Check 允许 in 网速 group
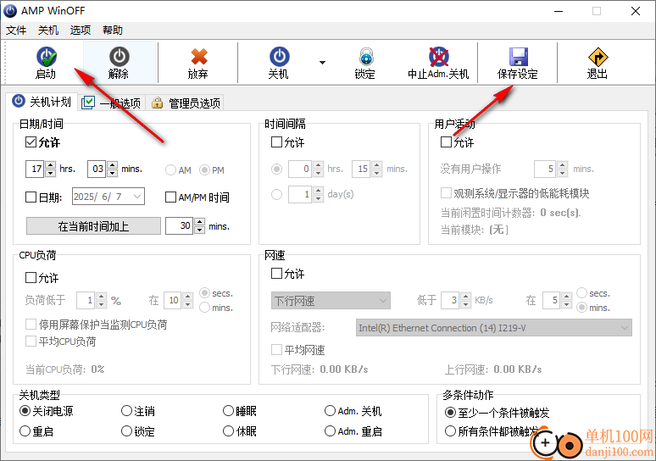The height and width of the screenshot is (461, 656). (276, 274)
